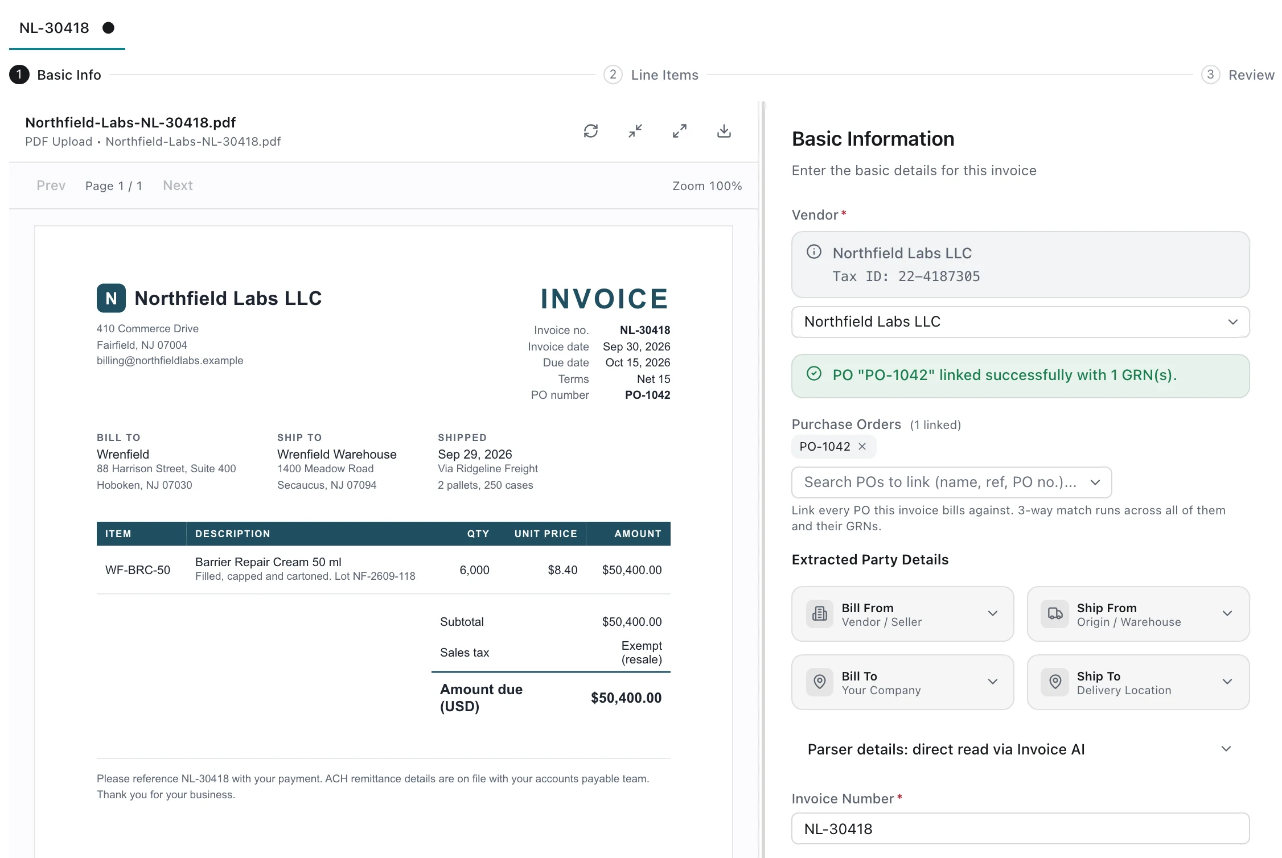The width and height of the screenshot is (1282, 858).
Task: Click the PO-1042 chip label
Action: pyautogui.click(x=824, y=447)
